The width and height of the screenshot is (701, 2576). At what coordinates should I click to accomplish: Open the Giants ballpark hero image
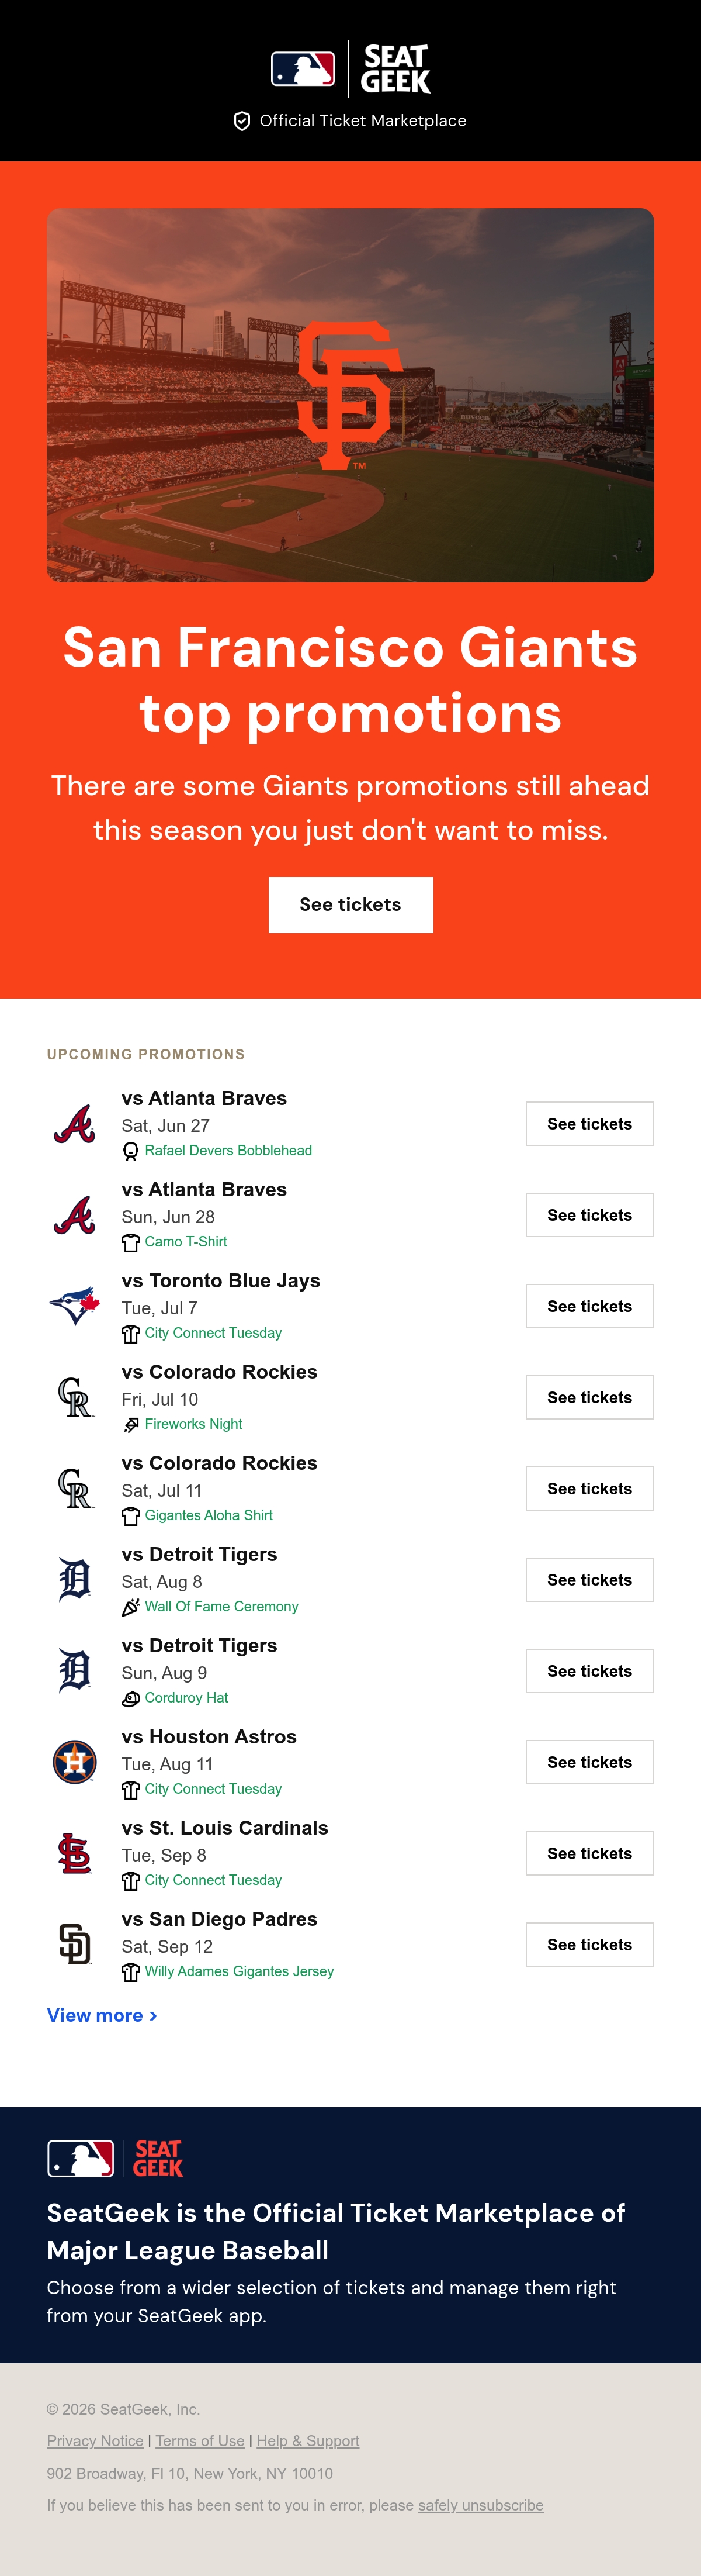(x=350, y=395)
